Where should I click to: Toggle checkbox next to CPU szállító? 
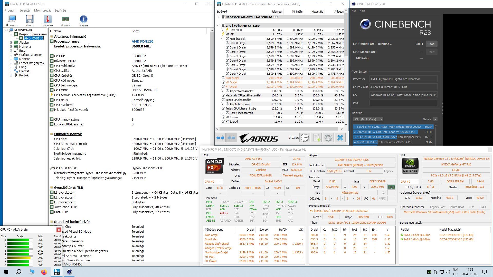pyautogui.click(x=52, y=71)
